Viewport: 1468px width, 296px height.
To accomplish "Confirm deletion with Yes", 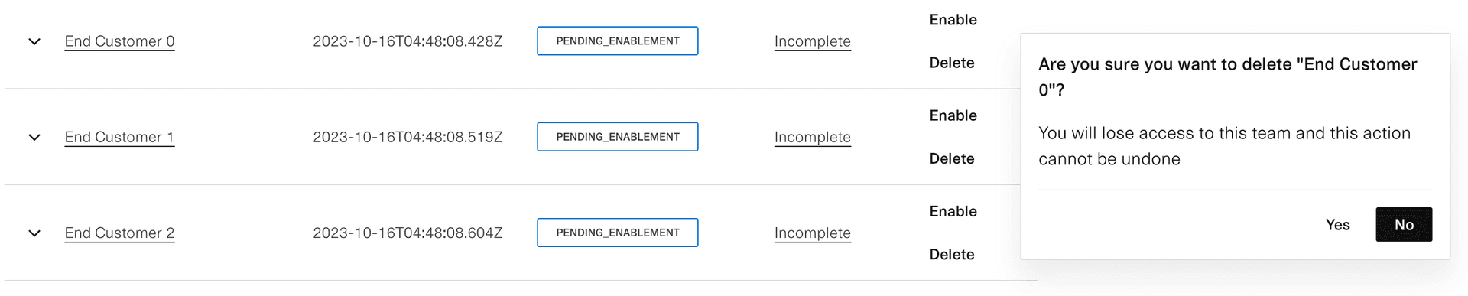I will tap(1337, 225).
